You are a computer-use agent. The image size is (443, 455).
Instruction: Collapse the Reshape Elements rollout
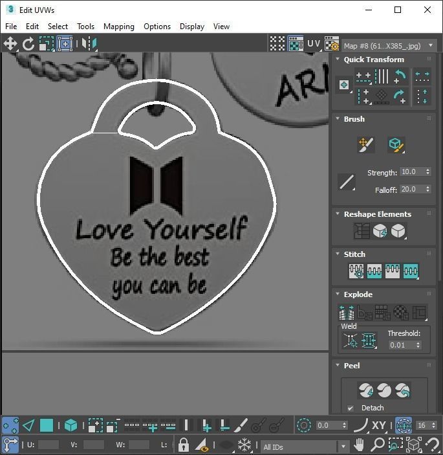[338, 214]
